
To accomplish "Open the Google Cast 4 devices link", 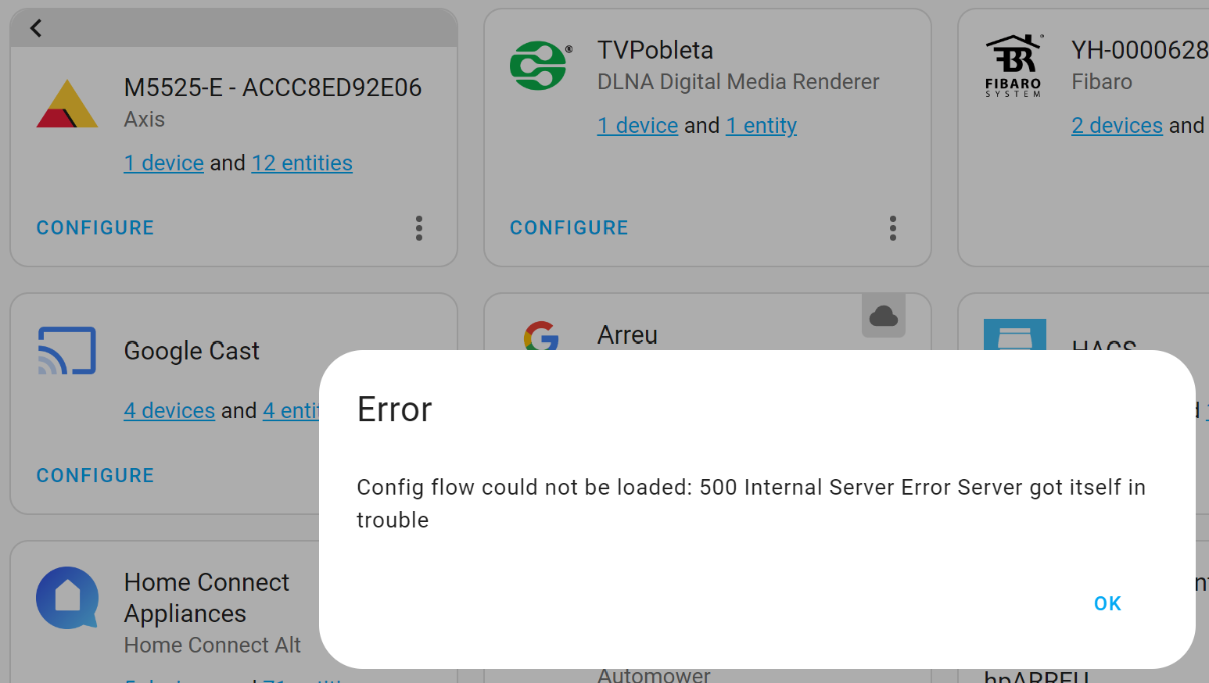I will tap(169, 410).
